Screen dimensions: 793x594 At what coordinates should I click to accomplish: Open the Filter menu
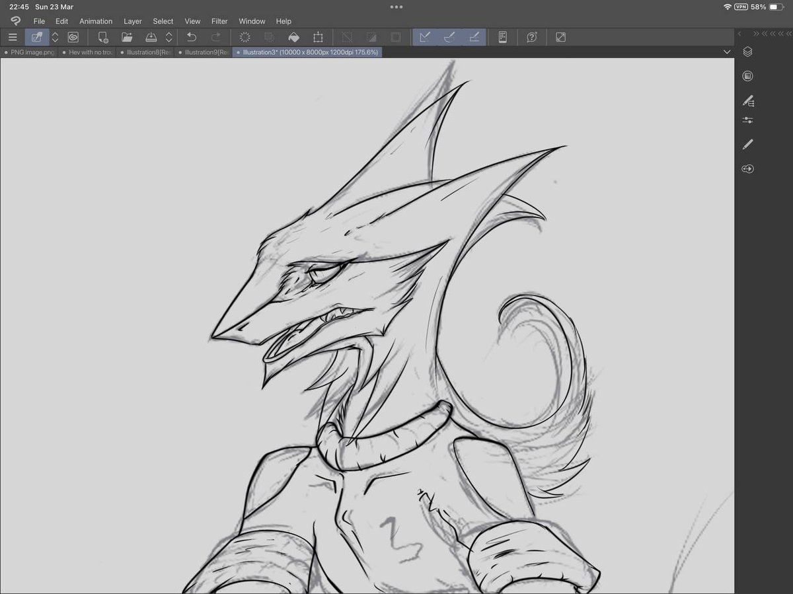click(x=219, y=21)
